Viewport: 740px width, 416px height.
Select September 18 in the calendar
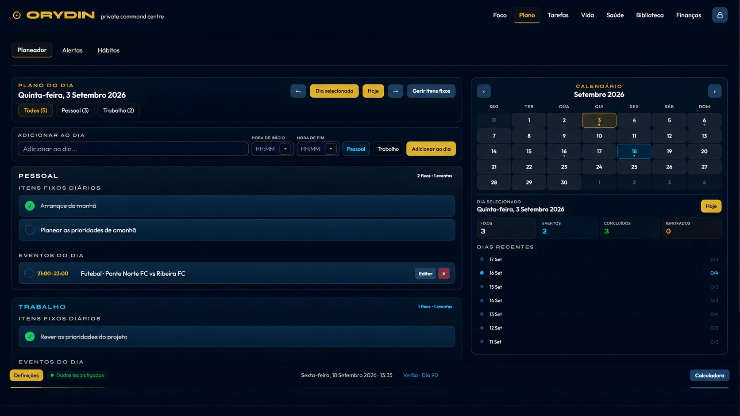634,151
